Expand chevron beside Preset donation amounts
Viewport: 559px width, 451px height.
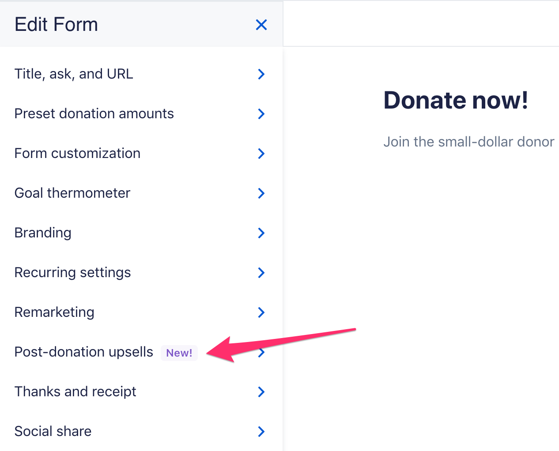click(x=261, y=114)
